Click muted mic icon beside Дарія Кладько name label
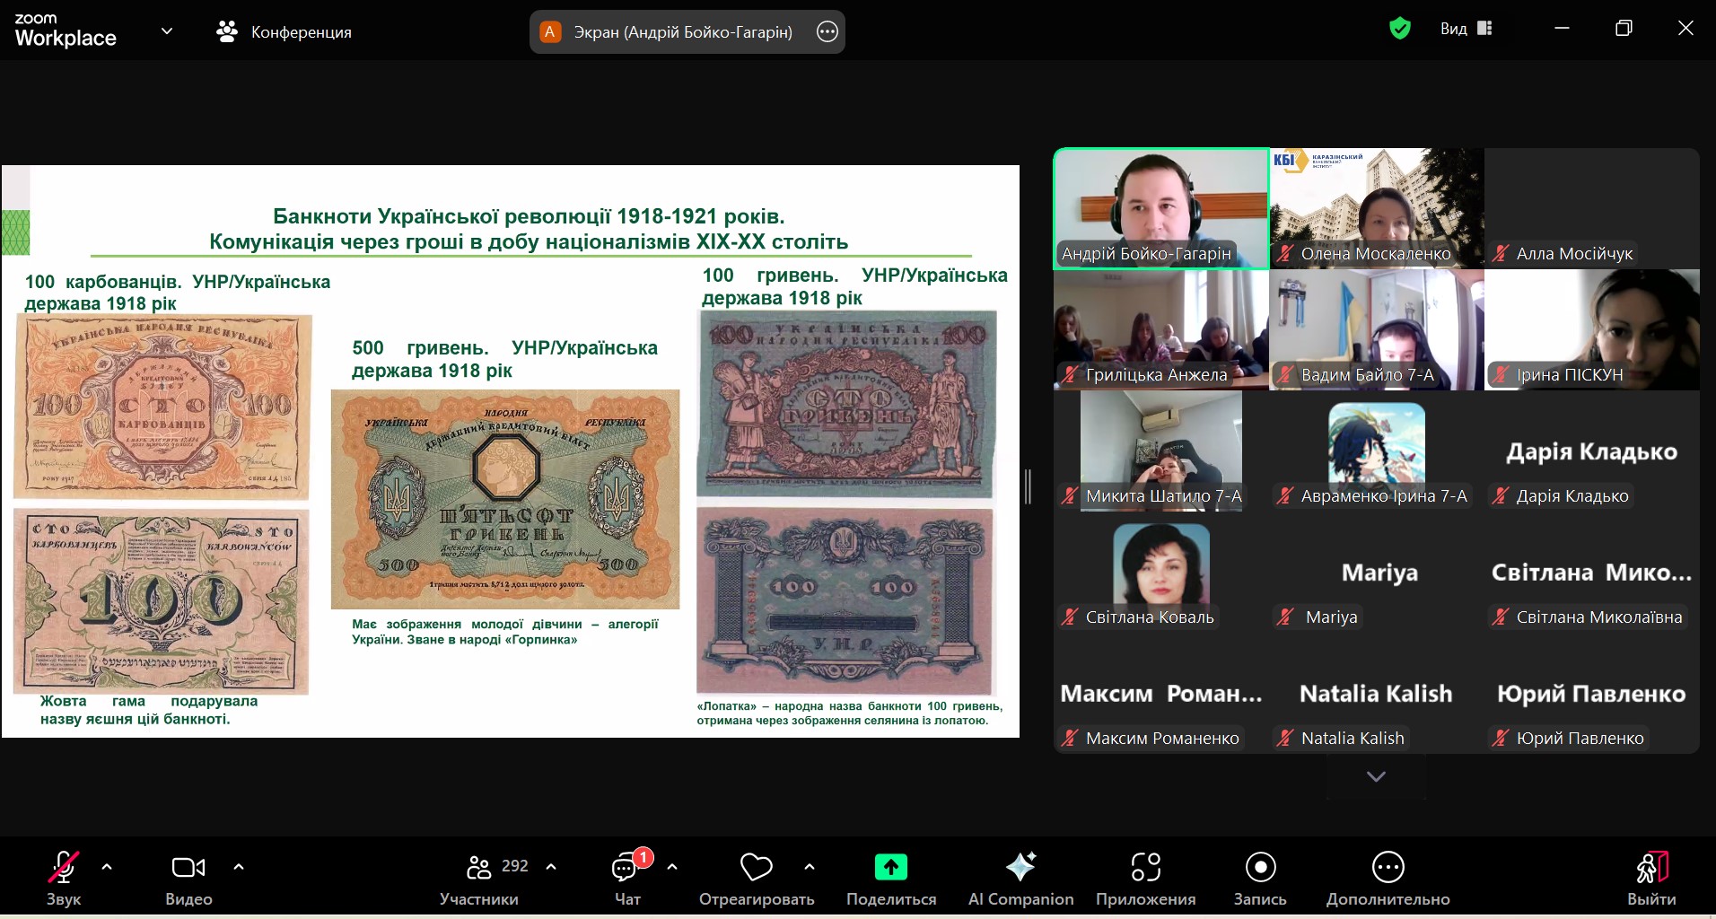 point(1501,495)
